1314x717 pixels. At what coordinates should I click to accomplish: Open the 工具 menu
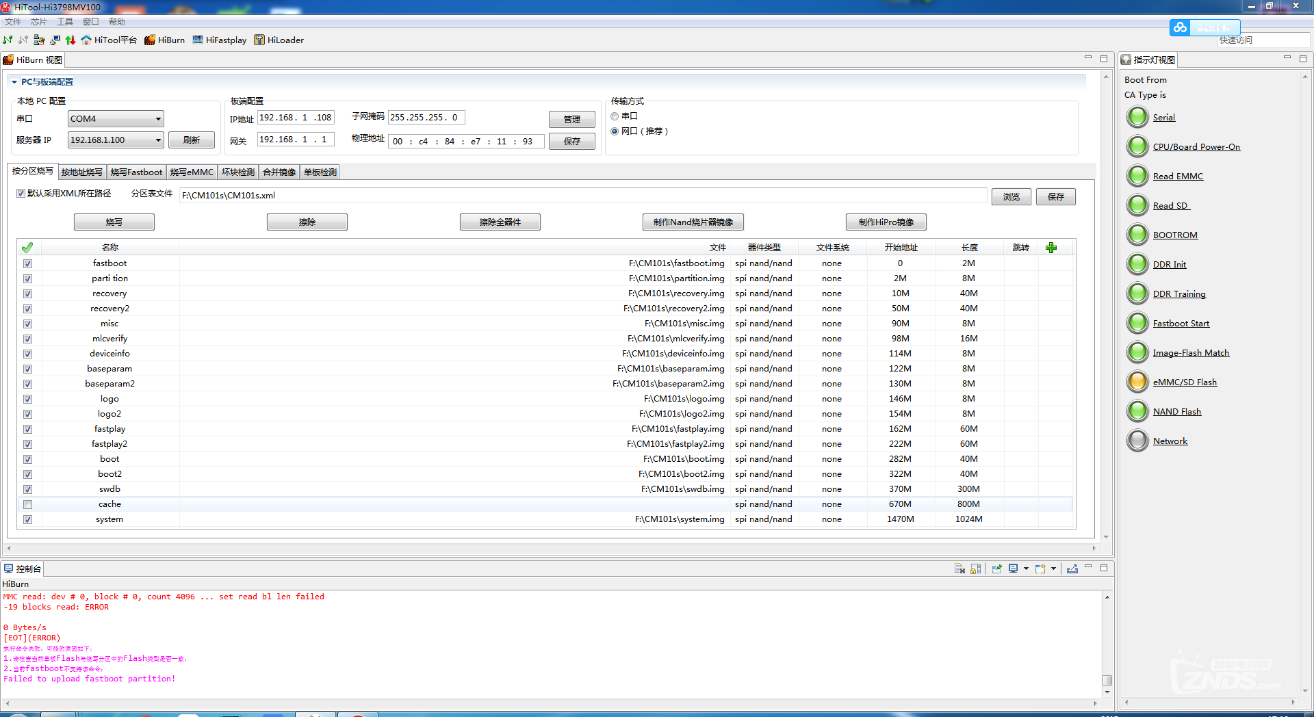(x=65, y=22)
